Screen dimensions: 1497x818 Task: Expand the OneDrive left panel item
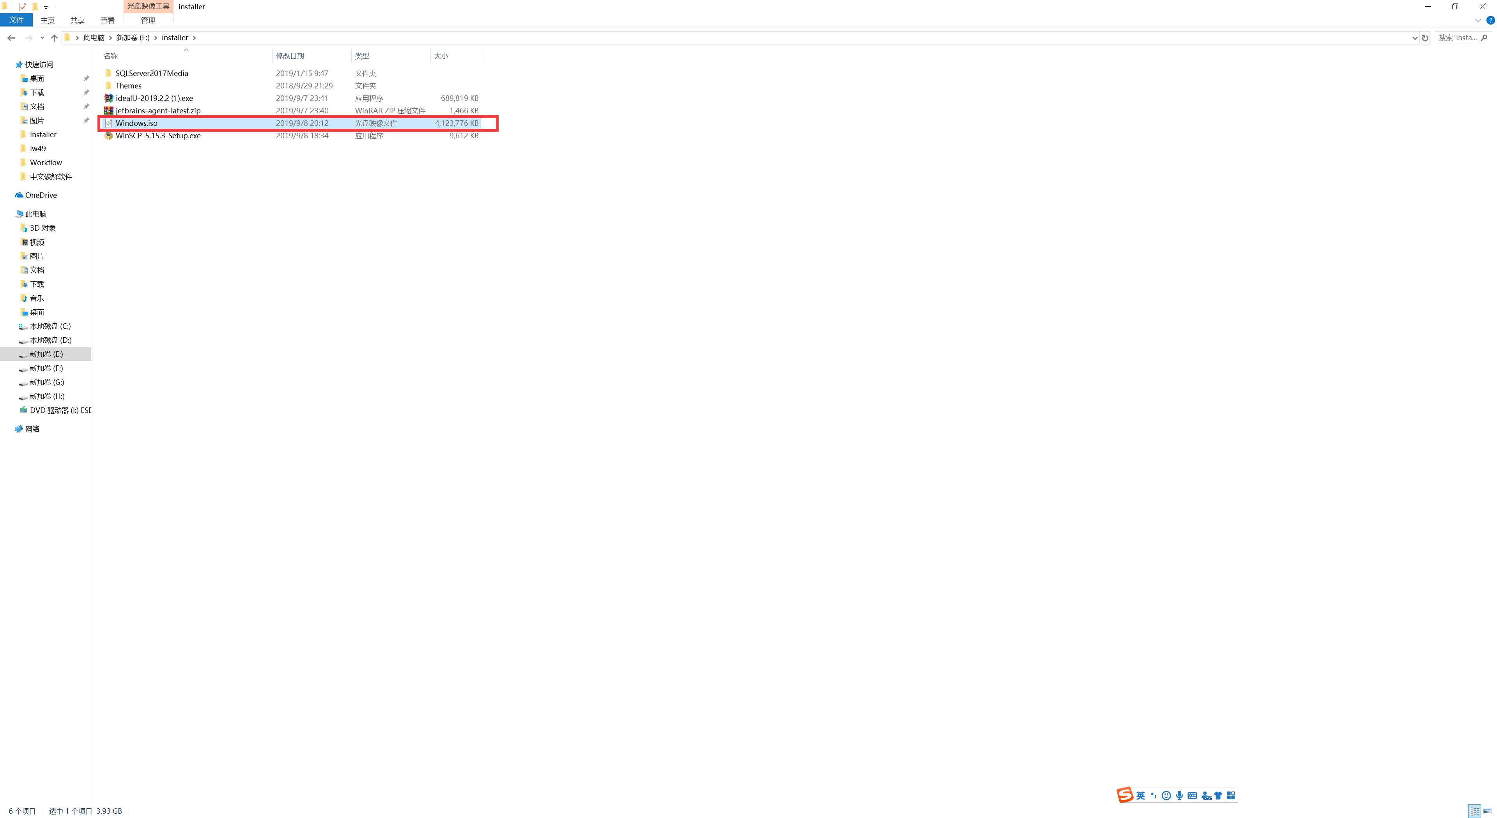[8, 194]
